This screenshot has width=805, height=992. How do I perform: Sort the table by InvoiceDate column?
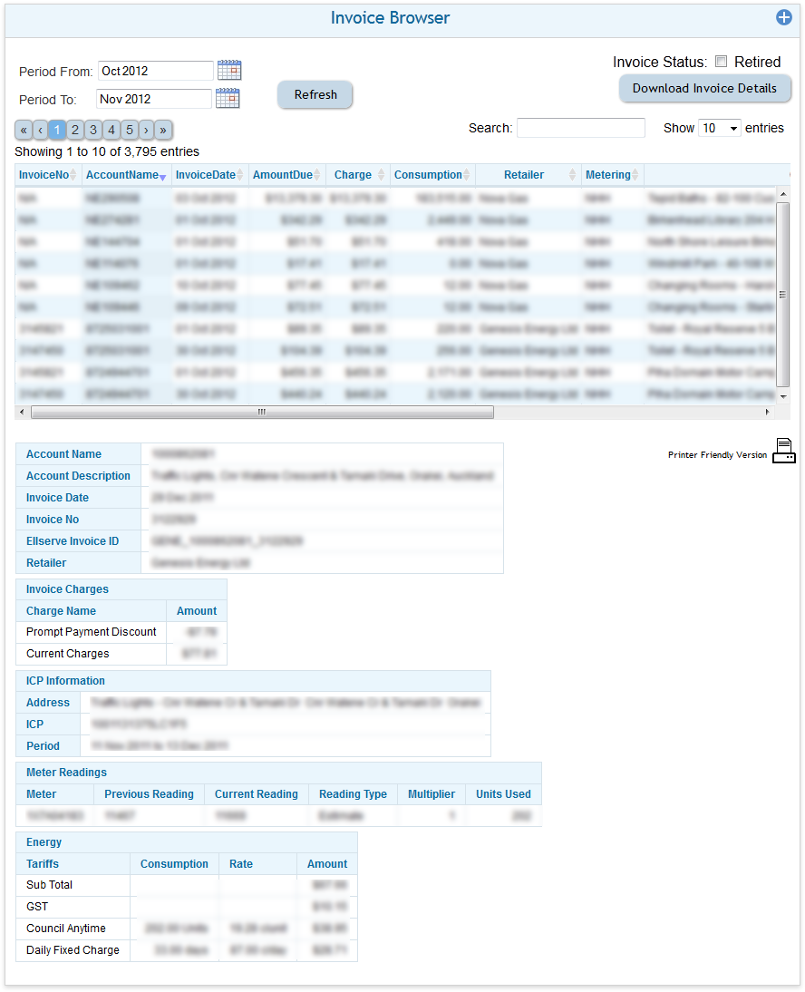pos(210,175)
